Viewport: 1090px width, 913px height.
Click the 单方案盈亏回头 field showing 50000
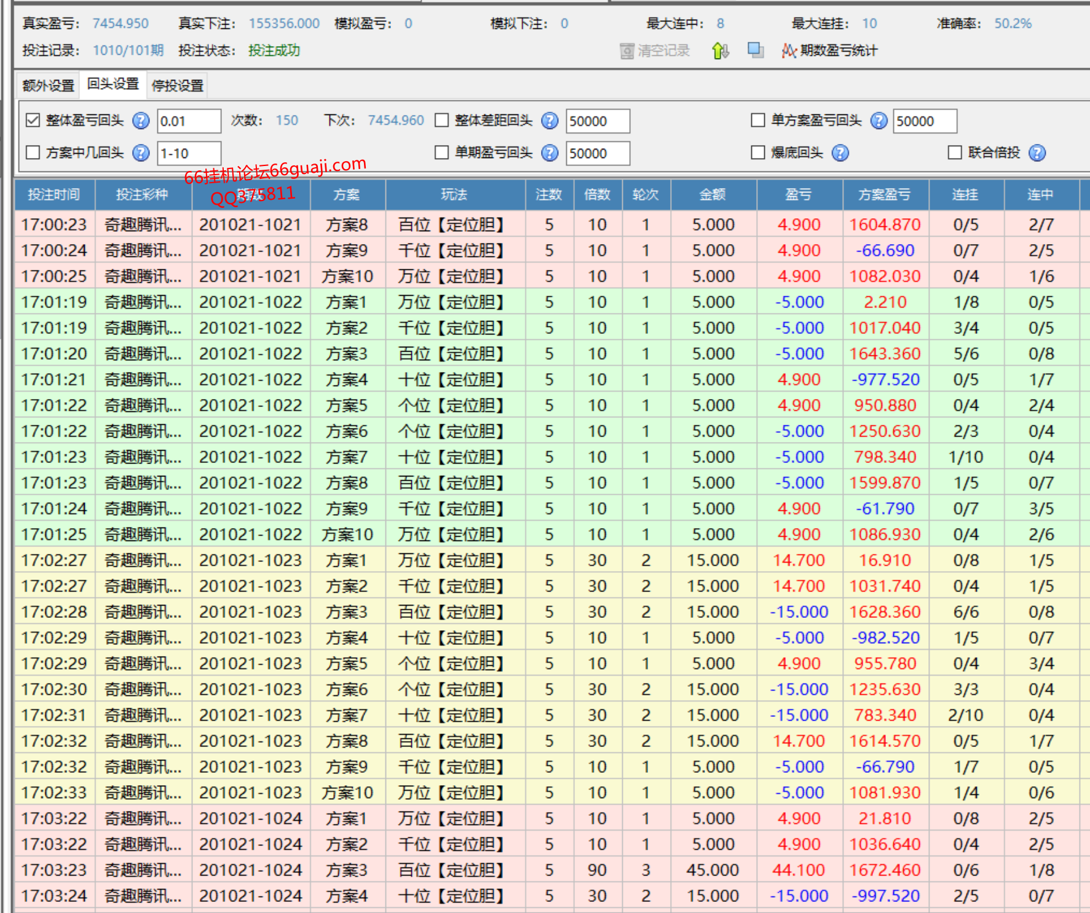tap(925, 121)
